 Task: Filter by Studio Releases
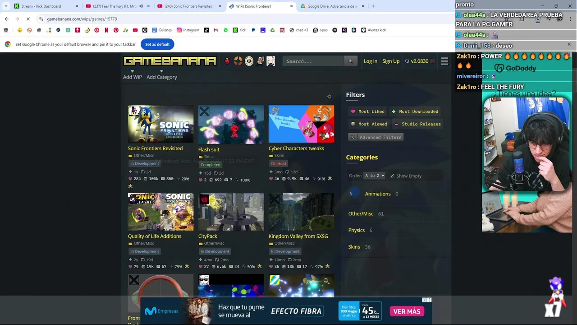[x=417, y=124]
